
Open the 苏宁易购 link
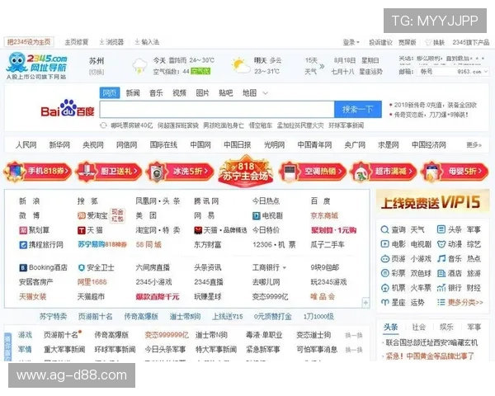point(102,244)
